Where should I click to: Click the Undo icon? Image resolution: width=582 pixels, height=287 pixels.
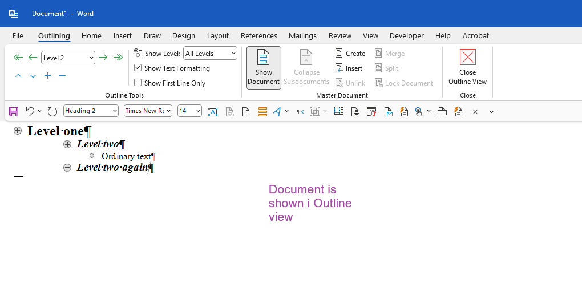pyautogui.click(x=30, y=111)
